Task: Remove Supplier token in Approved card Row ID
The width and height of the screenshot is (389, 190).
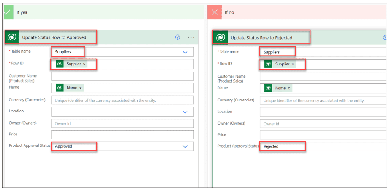Action: [84, 64]
